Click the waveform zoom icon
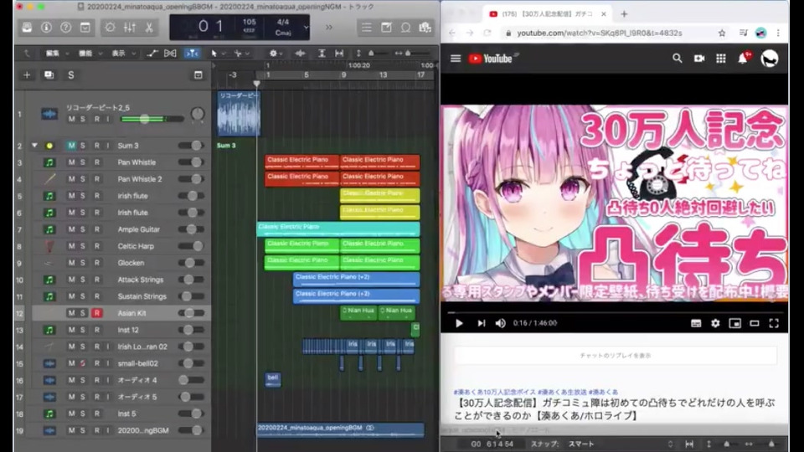The width and height of the screenshot is (804, 452). (x=300, y=53)
